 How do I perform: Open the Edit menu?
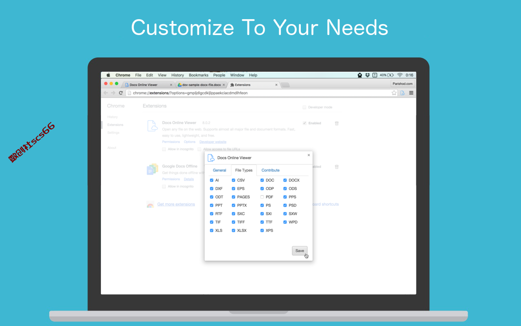[x=150, y=75]
